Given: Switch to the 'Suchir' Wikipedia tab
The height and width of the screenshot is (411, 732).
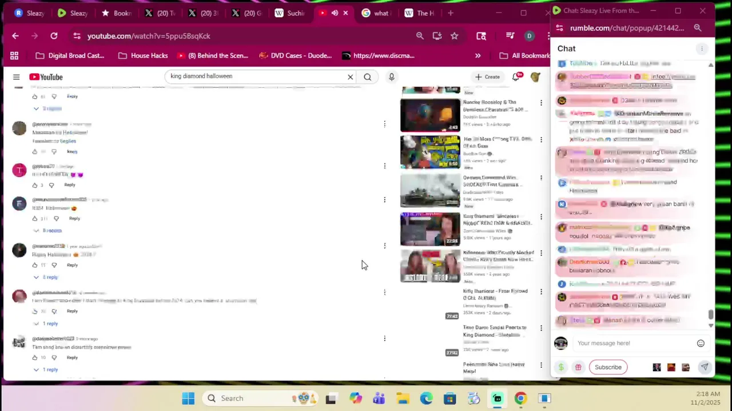Looking at the screenshot, I should (289, 13).
